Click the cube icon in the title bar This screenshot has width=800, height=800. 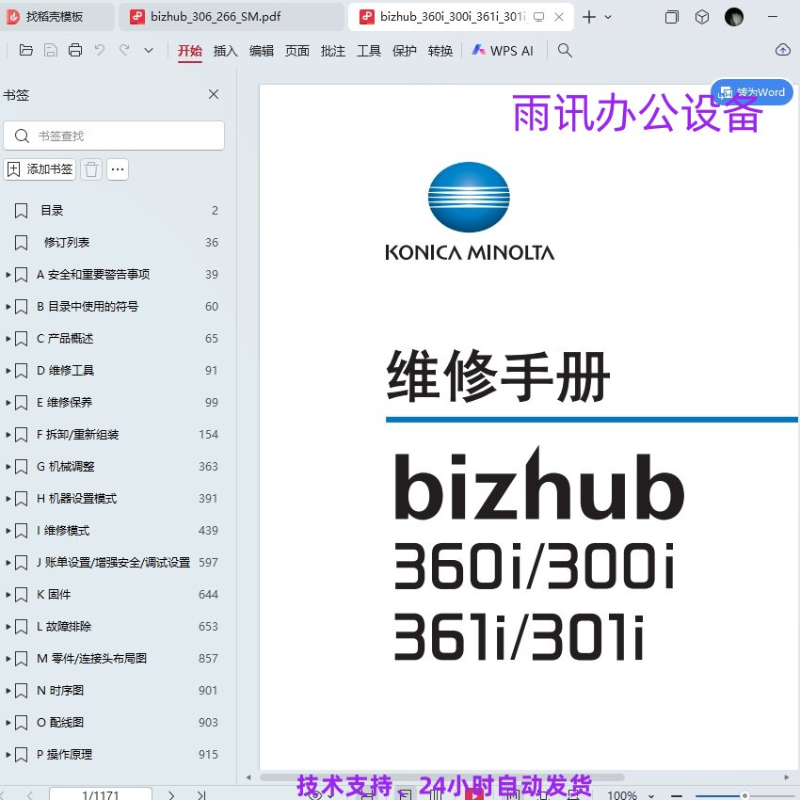701,17
